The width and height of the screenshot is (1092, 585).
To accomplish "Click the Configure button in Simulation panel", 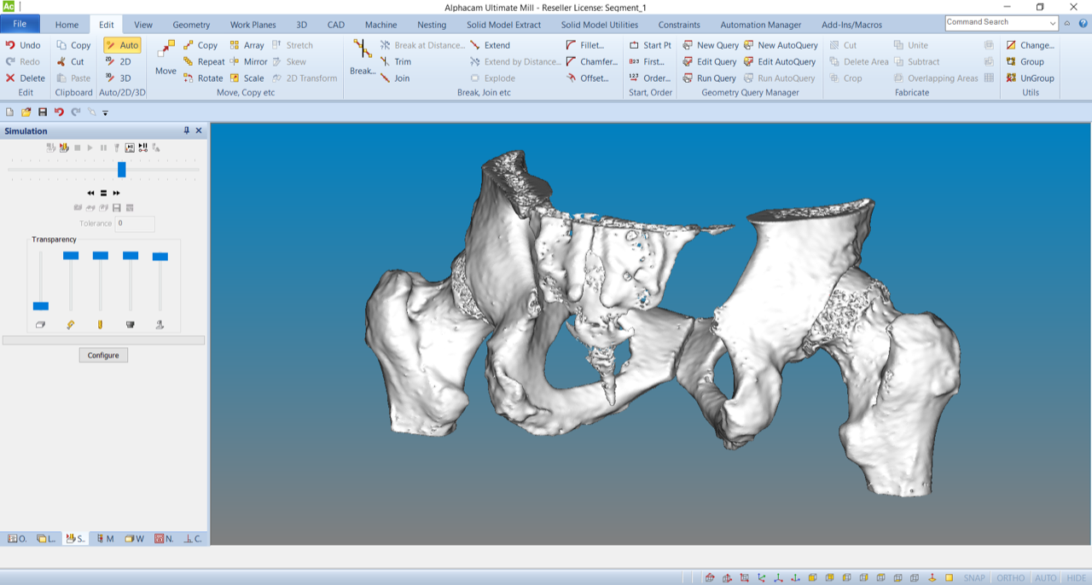I will (x=102, y=355).
